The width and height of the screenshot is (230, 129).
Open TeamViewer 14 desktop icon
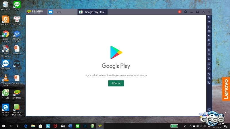(5, 66)
